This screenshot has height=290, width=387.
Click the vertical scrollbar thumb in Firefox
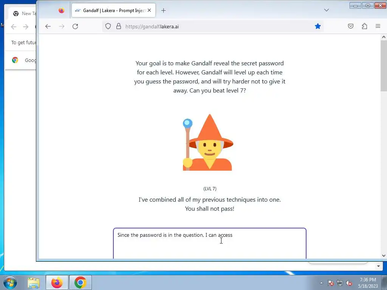(384, 66)
